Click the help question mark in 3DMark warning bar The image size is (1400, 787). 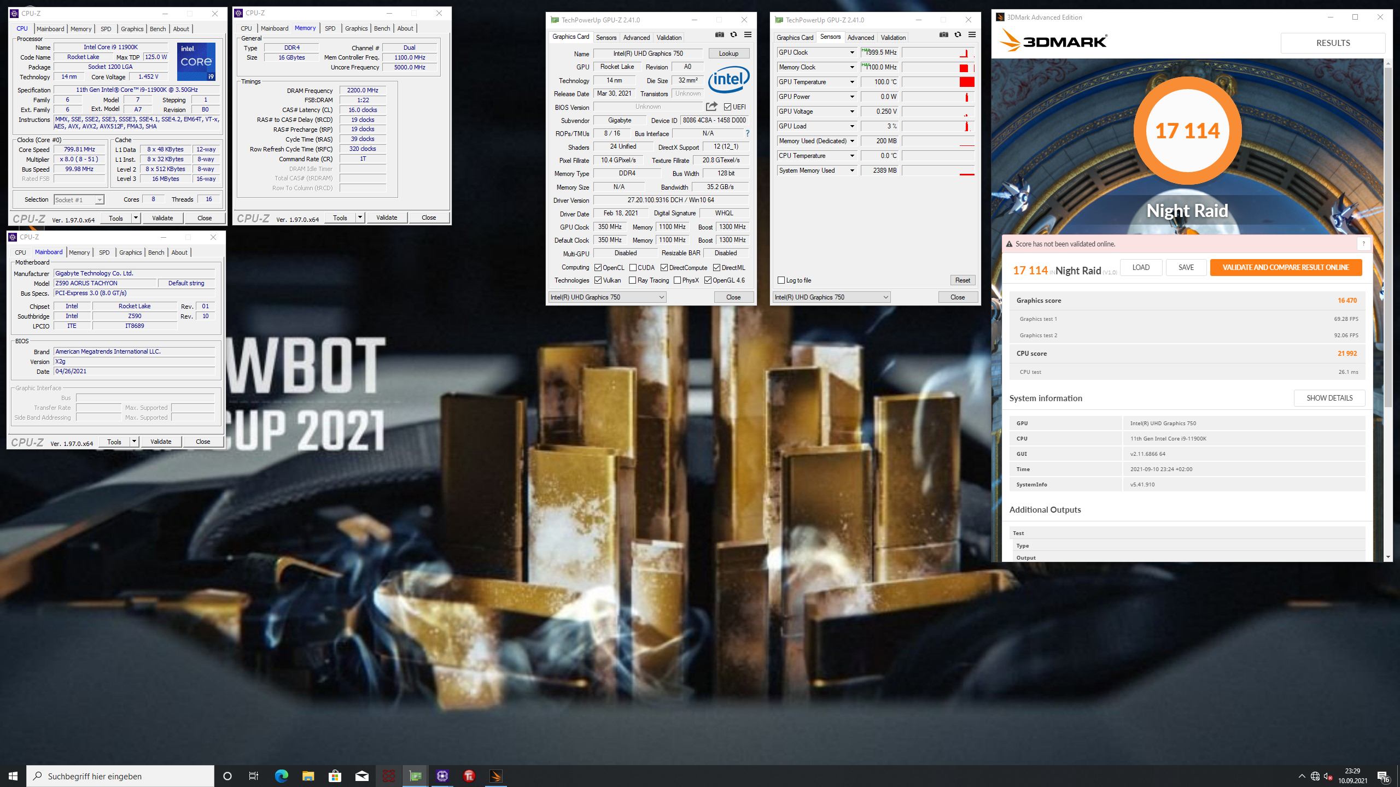tap(1363, 244)
